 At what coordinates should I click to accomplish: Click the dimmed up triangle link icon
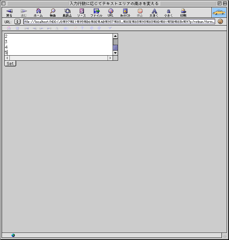57,28
